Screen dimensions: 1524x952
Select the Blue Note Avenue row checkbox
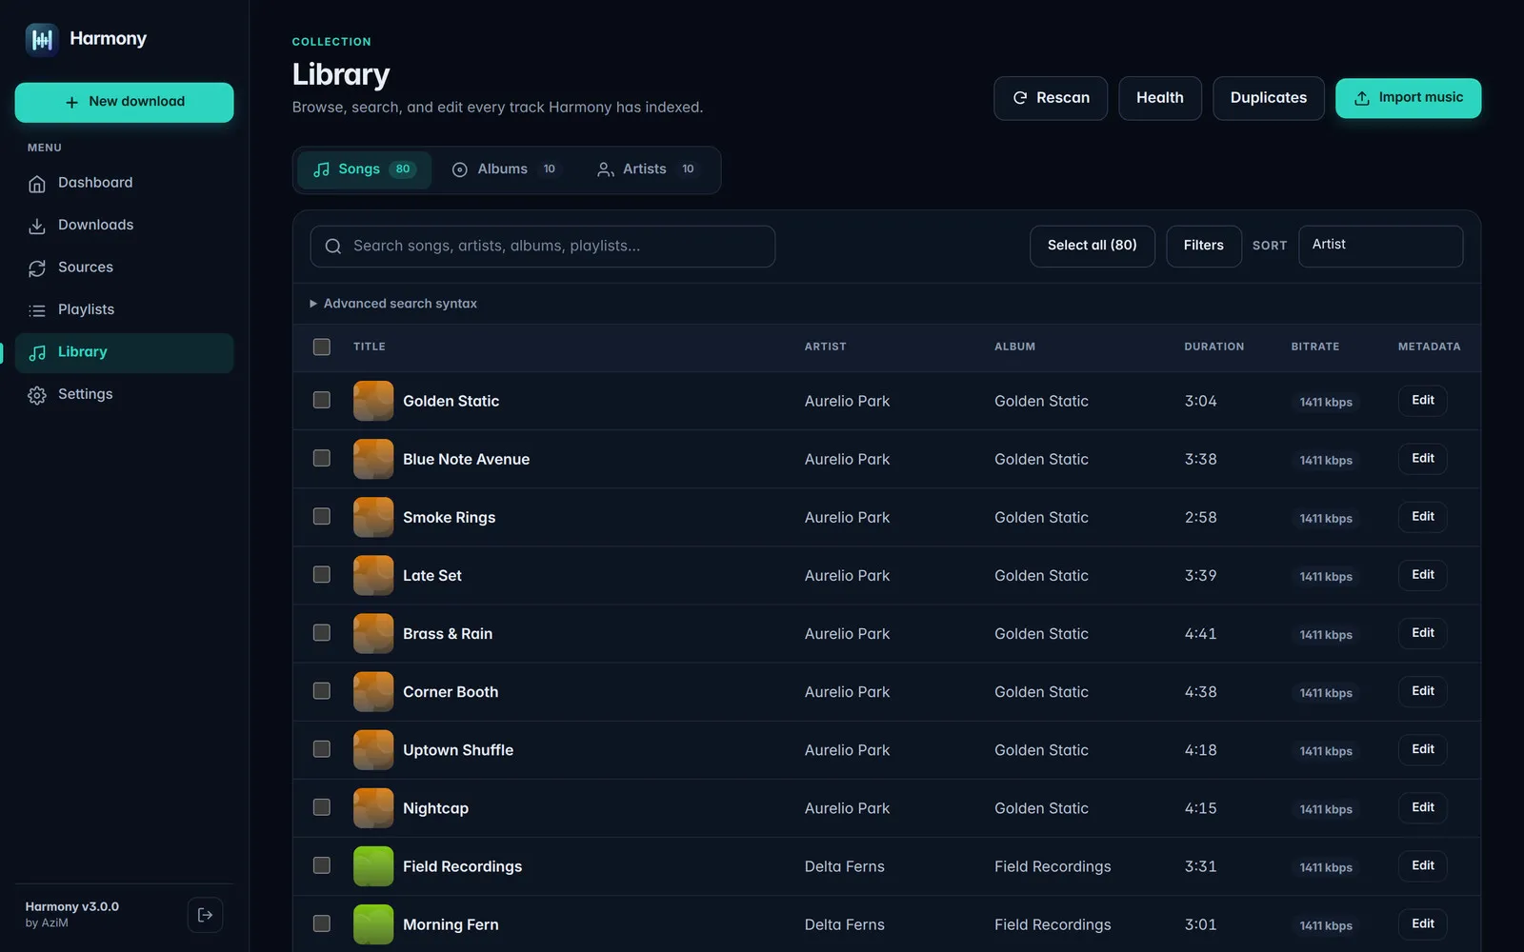(x=322, y=458)
